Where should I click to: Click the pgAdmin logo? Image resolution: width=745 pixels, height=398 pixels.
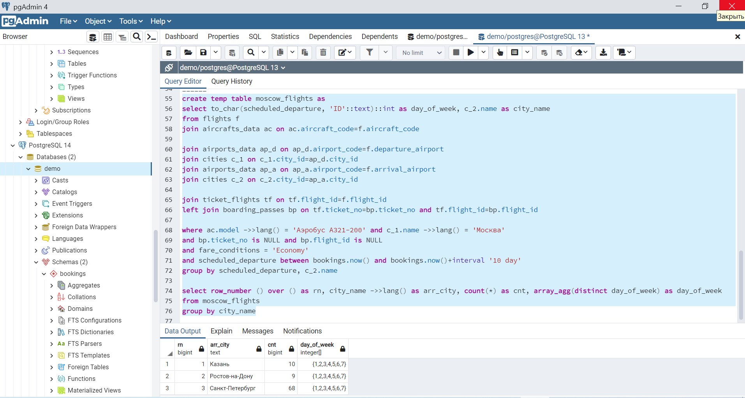click(x=25, y=21)
